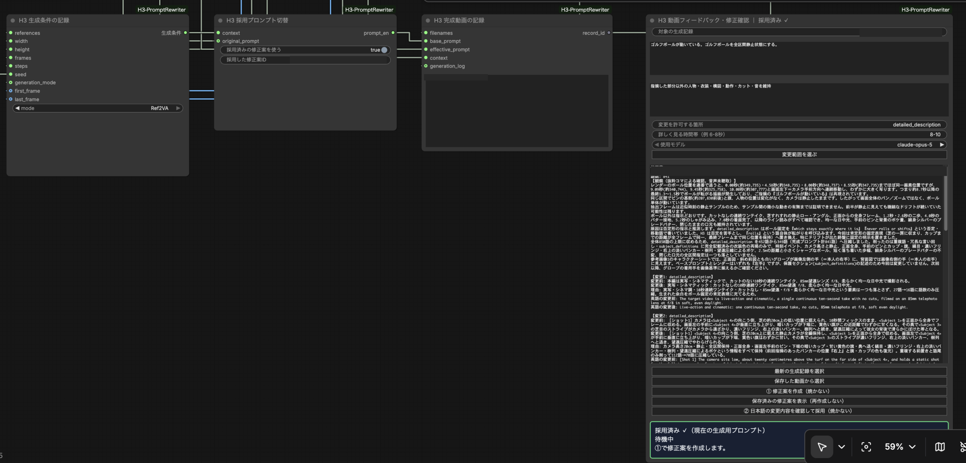
Task: Click ② 日本語の変更内容を確認して採用 button
Action: click(x=799, y=411)
